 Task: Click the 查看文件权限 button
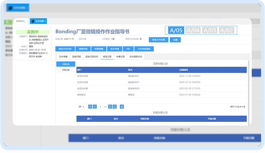tap(158, 40)
